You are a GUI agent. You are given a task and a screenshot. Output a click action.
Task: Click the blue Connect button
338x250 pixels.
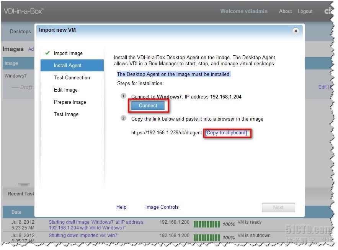pyautogui.click(x=148, y=106)
